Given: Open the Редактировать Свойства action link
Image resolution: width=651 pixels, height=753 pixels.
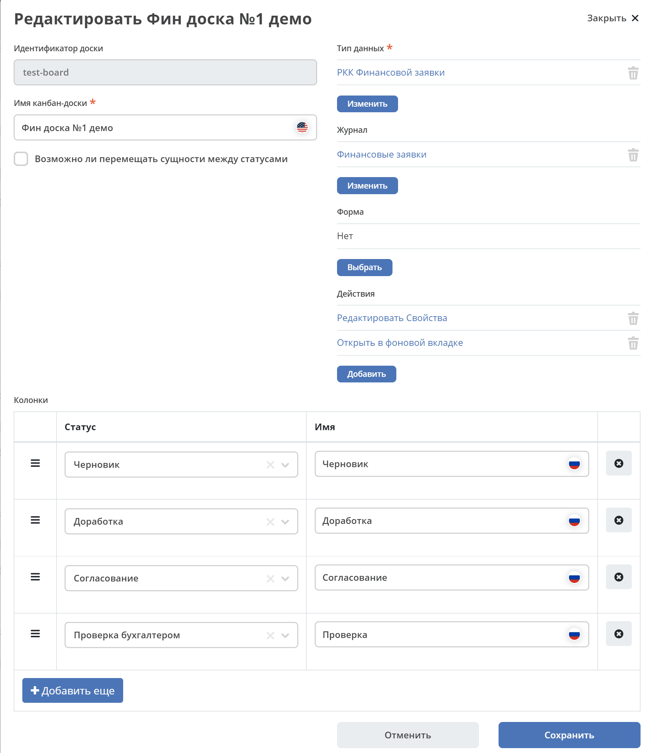Looking at the screenshot, I should [x=392, y=318].
